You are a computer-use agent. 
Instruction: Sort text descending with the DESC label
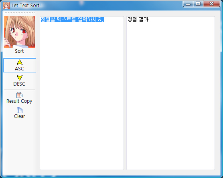(19, 84)
